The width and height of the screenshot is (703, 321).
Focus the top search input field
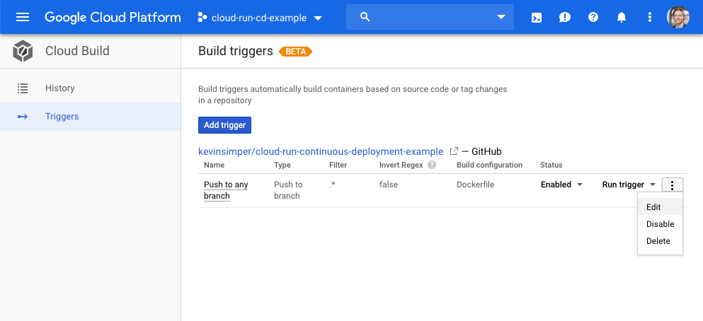click(x=430, y=17)
